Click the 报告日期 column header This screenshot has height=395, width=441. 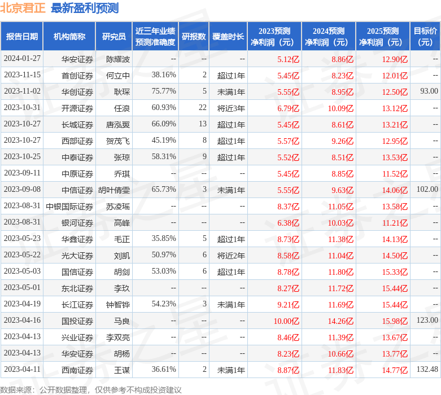click(22, 37)
